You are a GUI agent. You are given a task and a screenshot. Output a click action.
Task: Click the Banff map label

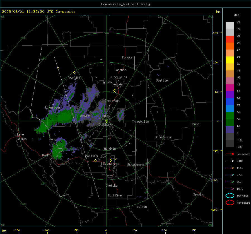pos(46,155)
